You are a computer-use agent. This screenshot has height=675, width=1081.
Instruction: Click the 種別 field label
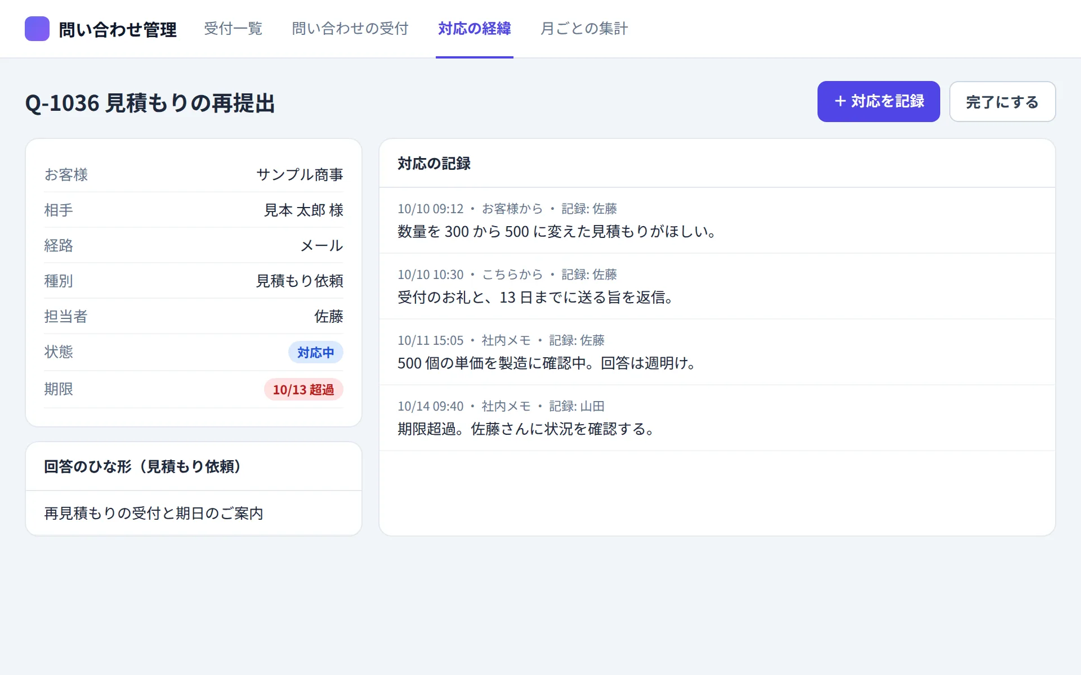pos(59,281)
